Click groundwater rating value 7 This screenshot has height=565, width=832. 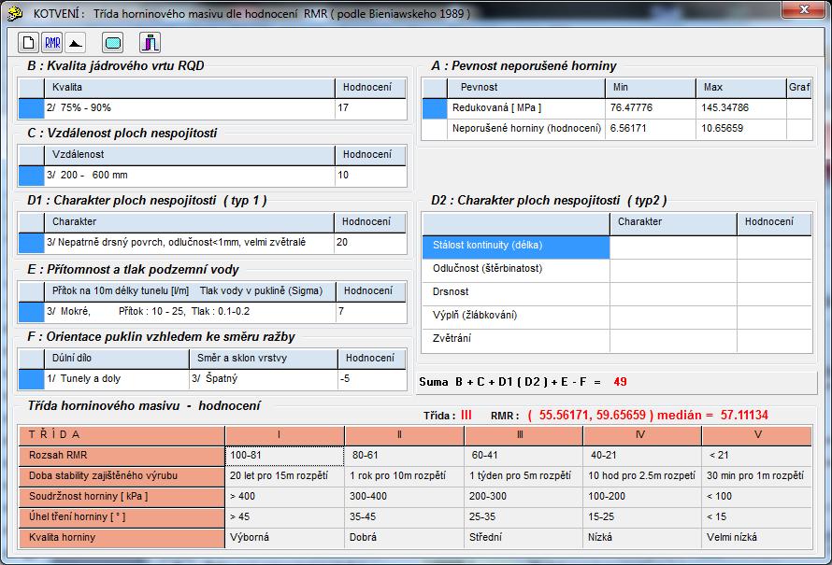[371, 312]
